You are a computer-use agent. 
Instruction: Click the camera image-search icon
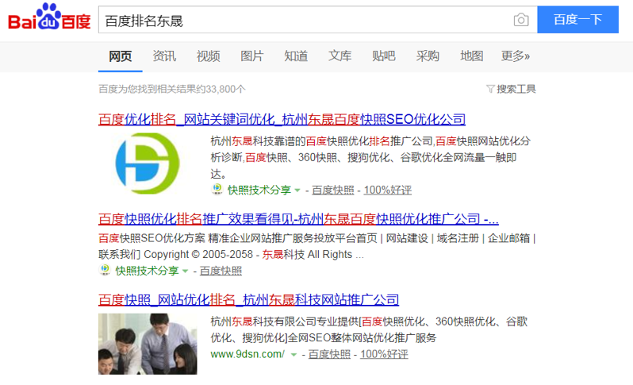coord(521,19)
